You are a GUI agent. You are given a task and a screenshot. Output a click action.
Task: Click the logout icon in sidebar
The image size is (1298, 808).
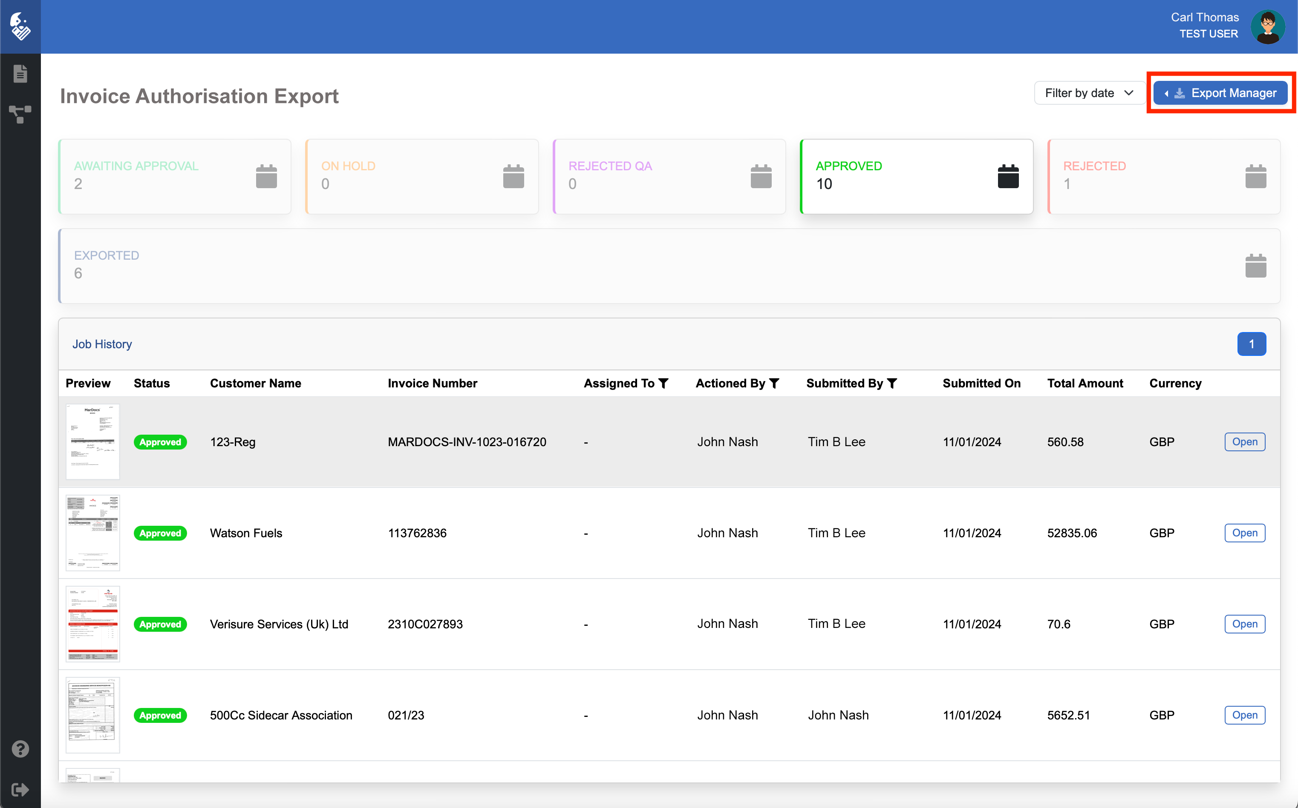pyautogui.click(x=20, y=789)
